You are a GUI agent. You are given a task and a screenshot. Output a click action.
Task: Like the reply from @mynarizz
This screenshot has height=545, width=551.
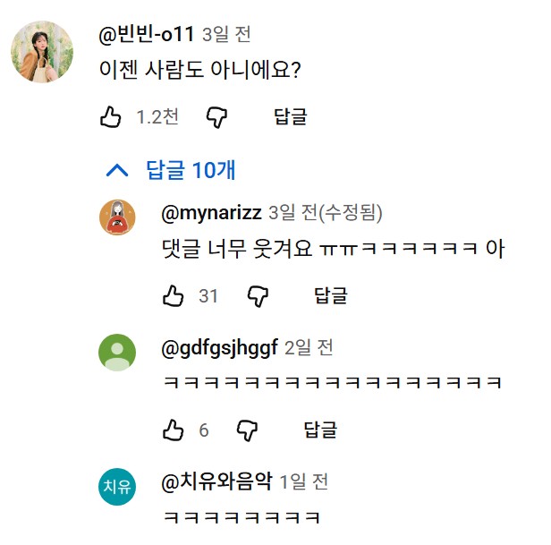click(x=174, y=295)
